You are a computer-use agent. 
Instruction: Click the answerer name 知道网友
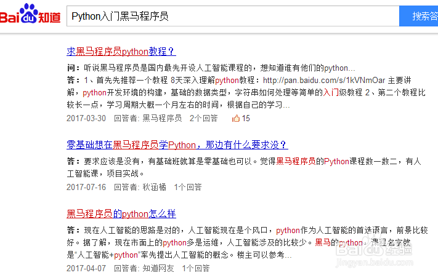(158, 268)
